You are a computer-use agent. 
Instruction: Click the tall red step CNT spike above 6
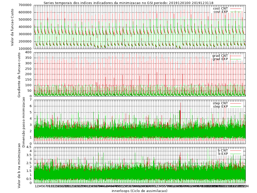[x=181, y=108]
